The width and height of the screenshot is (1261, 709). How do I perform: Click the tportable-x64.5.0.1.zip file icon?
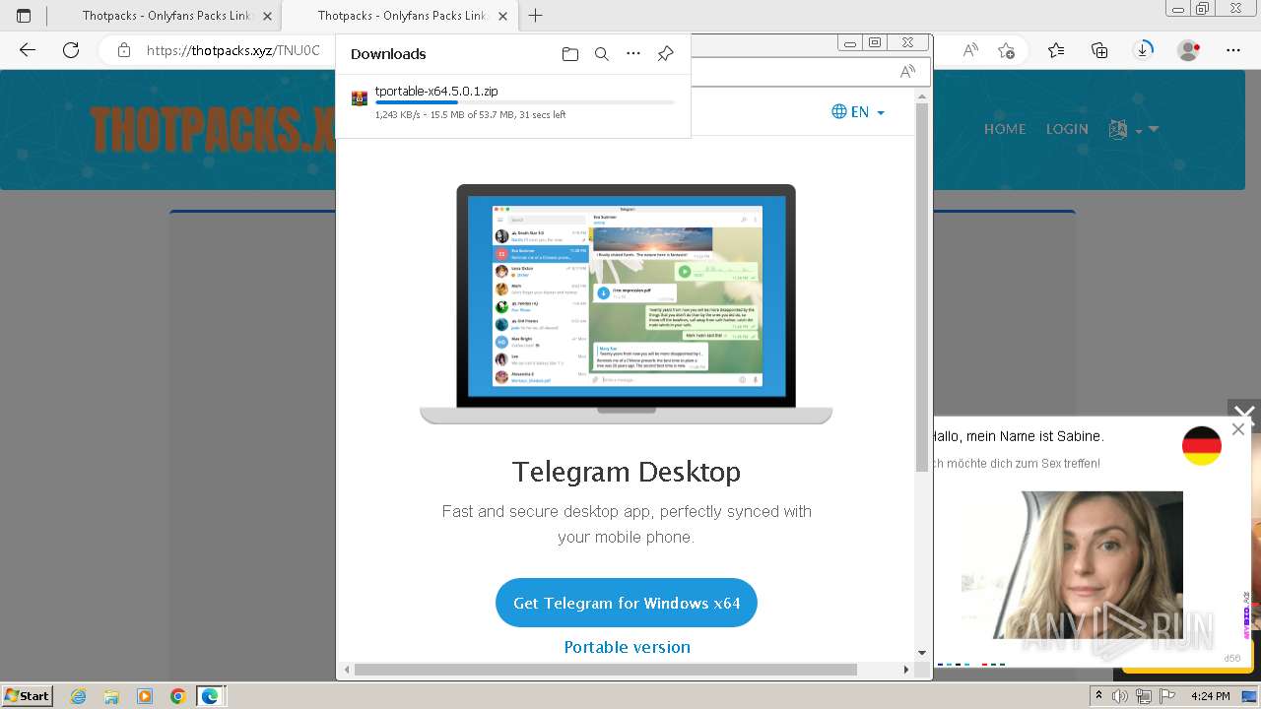click(360, 97)
